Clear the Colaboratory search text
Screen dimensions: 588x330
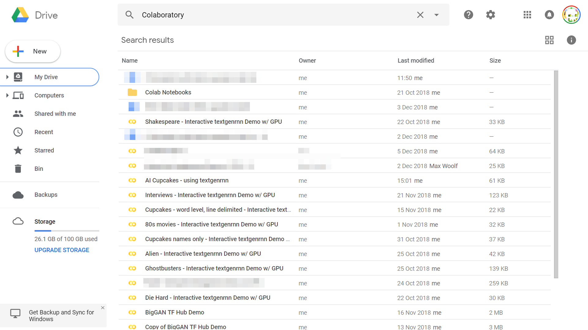tap(420, 15)
